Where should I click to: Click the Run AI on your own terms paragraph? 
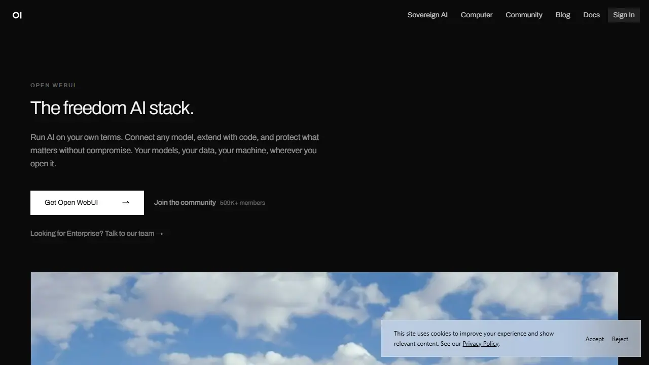click(175, 151)
